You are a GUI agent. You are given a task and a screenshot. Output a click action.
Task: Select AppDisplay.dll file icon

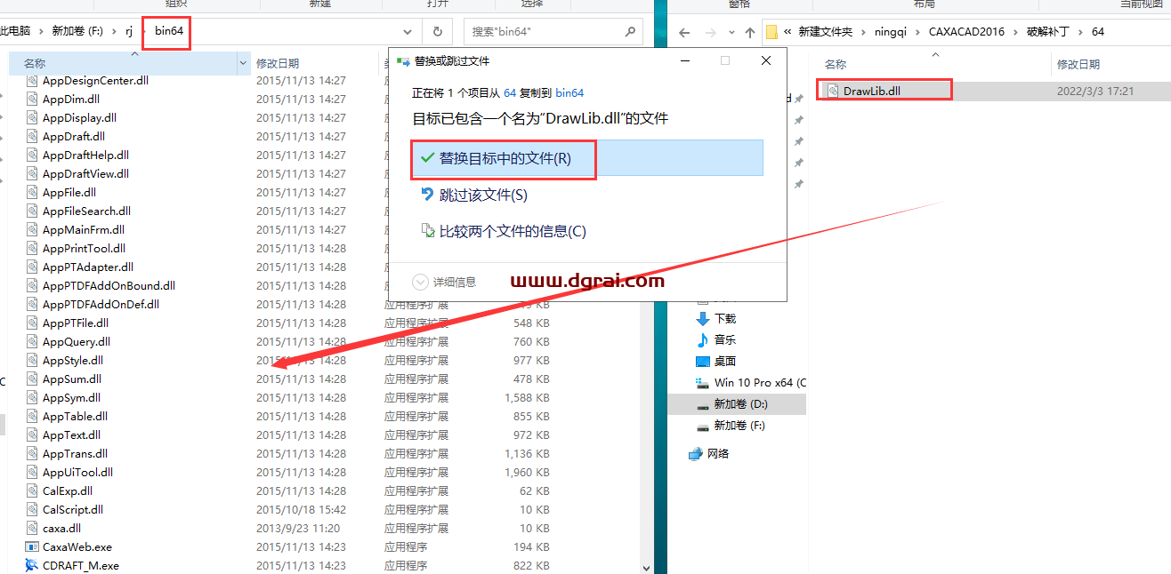[33, 117]
